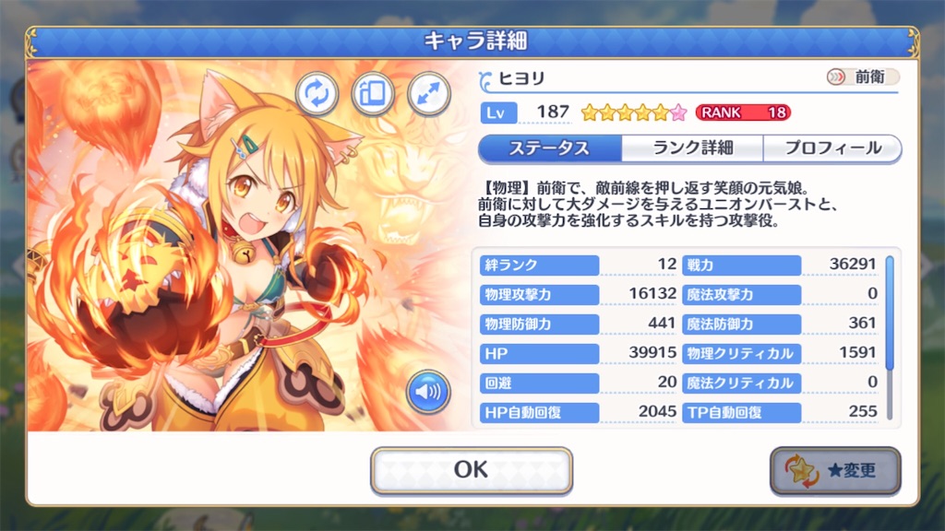Play the character voice speaker icon

click(x=428, y=392)
